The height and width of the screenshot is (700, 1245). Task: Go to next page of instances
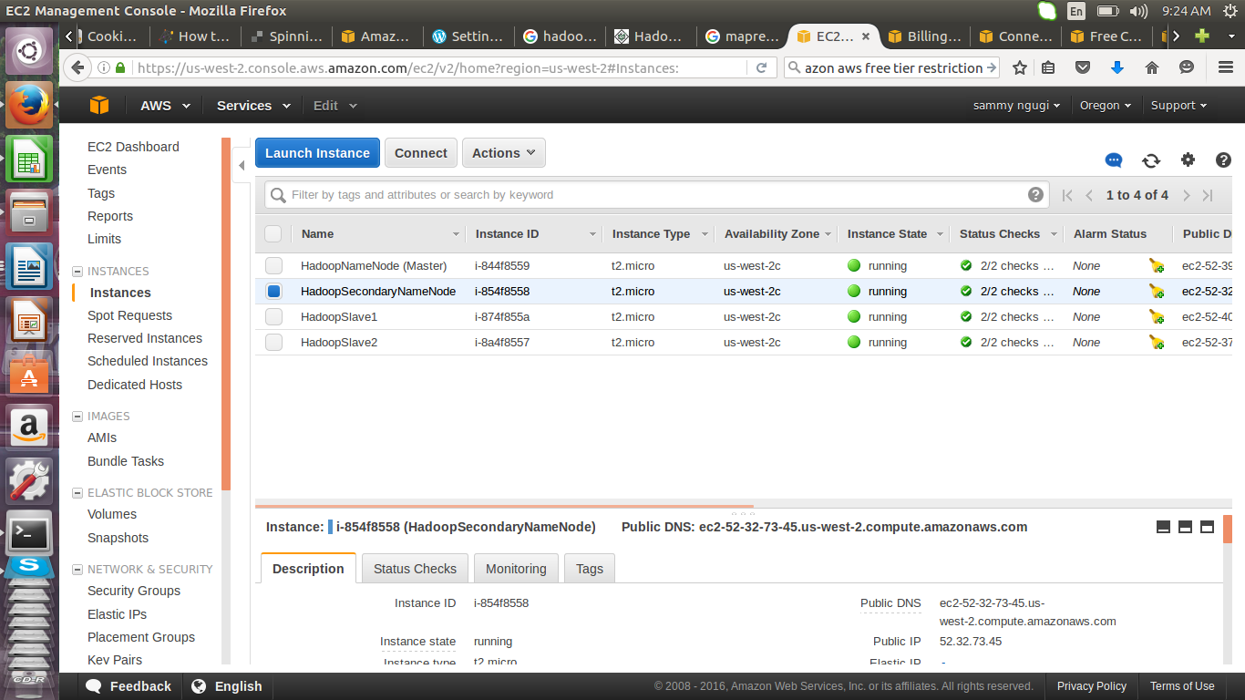(1186, 195)
